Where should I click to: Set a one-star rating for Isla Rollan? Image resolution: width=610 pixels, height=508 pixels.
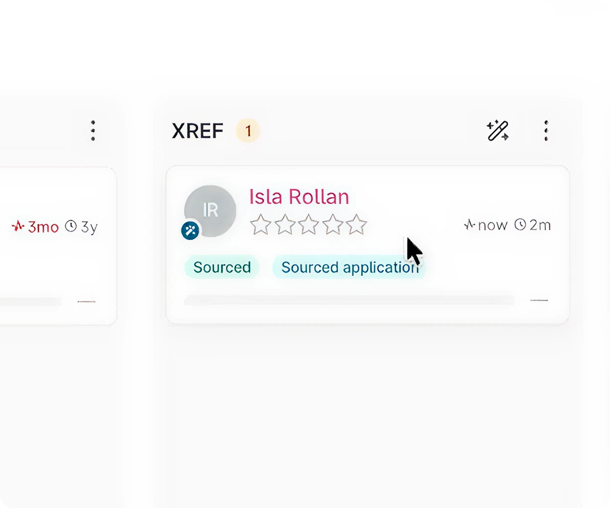click(260, 225)
